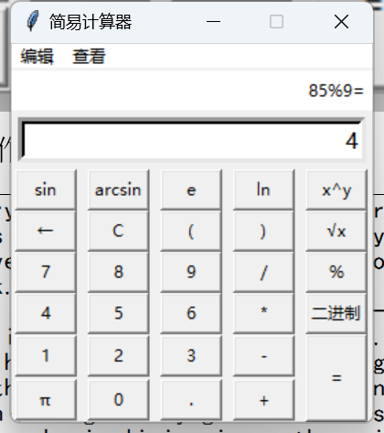This screenshot has width=384, height=433.
Task: Click digit 5 key
Action: pos(118,313)
